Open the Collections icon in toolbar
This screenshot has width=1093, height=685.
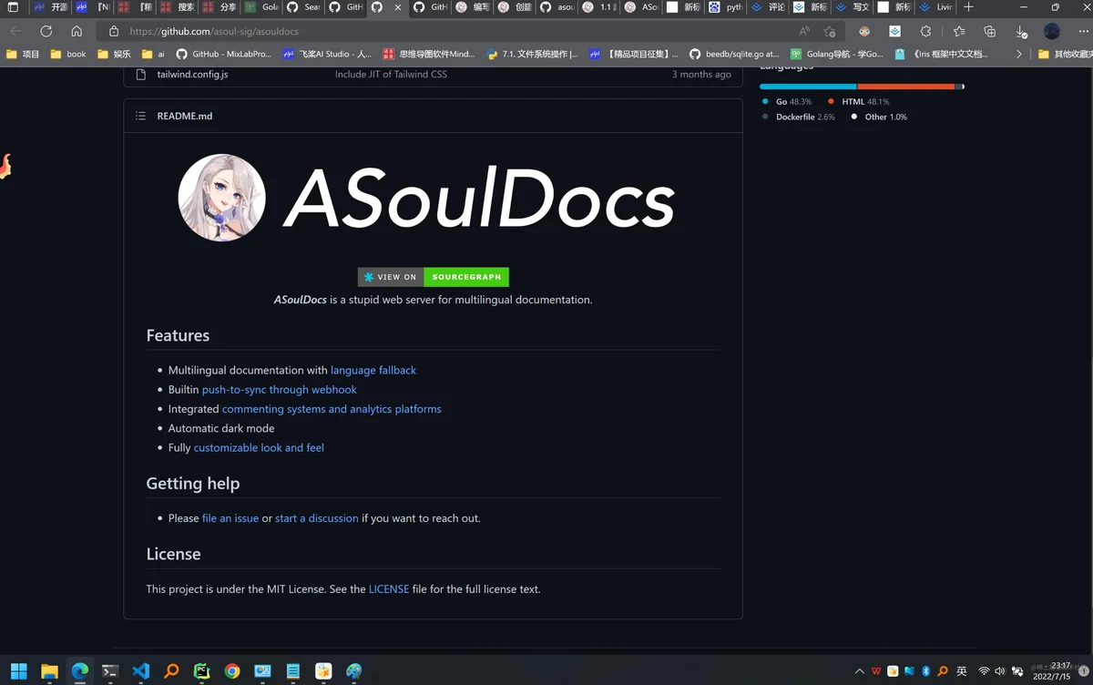click(990, 31)
